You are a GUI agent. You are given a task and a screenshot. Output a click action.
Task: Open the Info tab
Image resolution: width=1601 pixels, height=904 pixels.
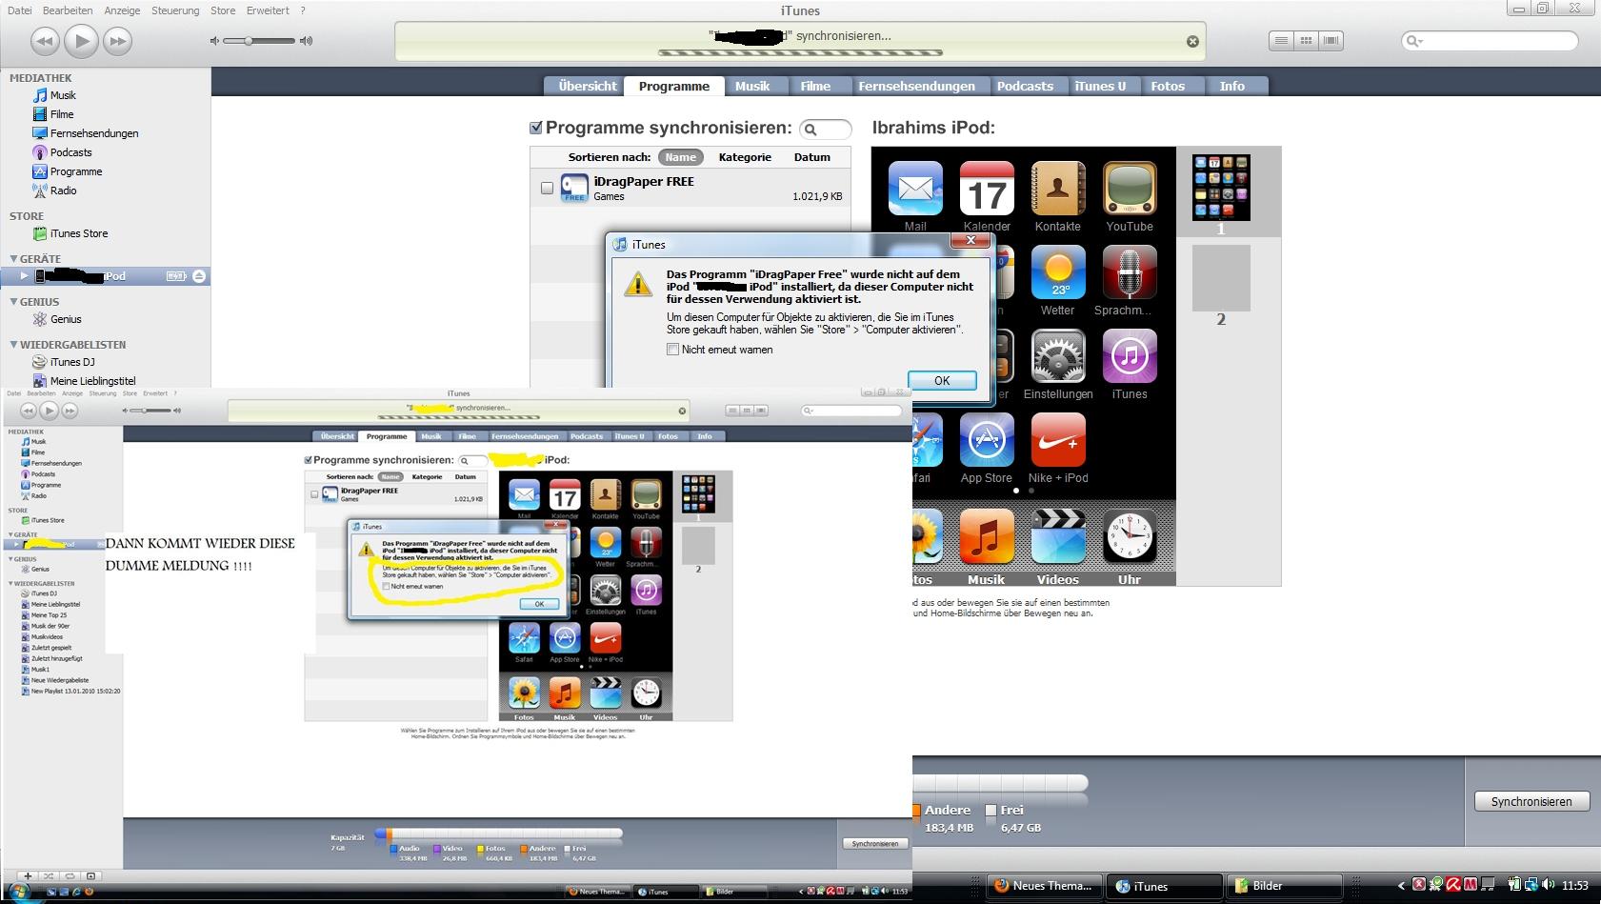point(1231,86)
